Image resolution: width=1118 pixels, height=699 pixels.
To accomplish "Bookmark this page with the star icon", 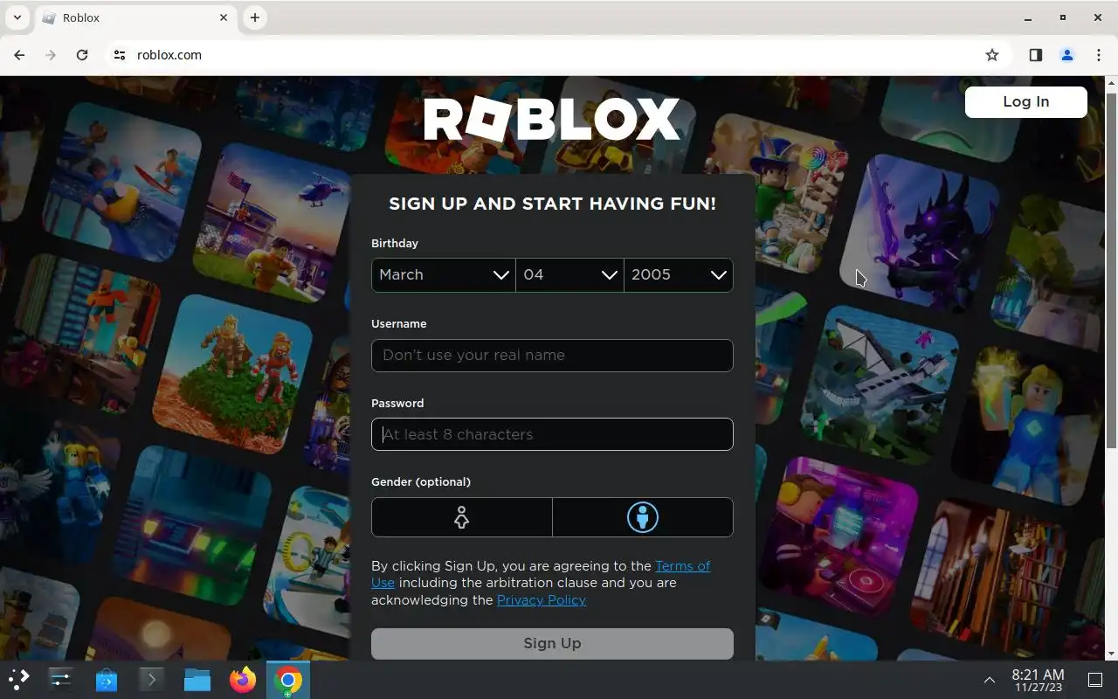I will coord(992,55).
